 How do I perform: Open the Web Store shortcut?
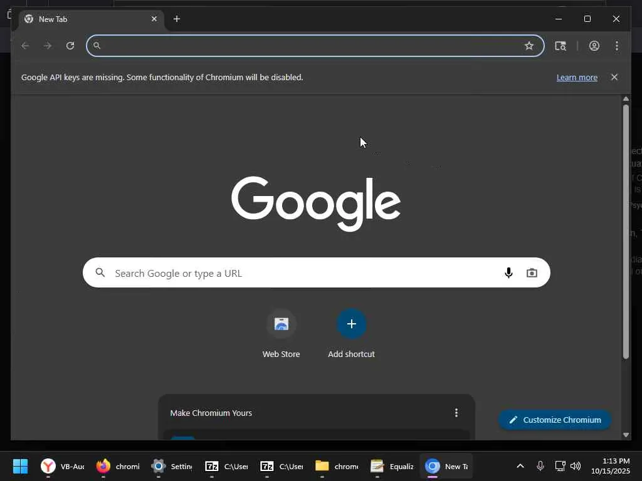[x=282, y=334]
